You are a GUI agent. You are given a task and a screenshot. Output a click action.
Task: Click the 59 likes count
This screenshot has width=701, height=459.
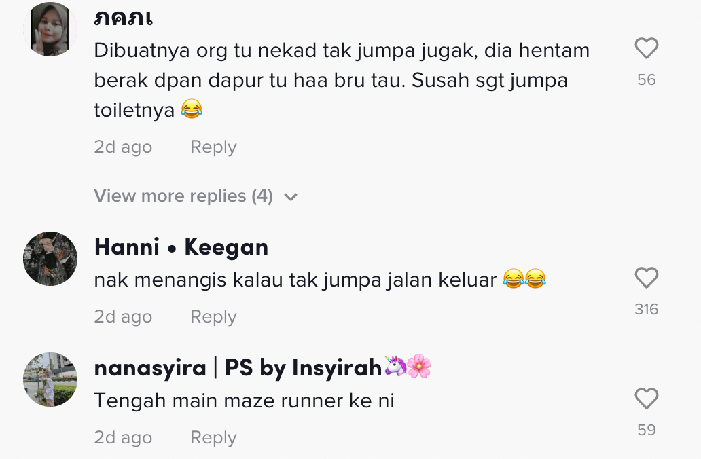coord(647,430)
